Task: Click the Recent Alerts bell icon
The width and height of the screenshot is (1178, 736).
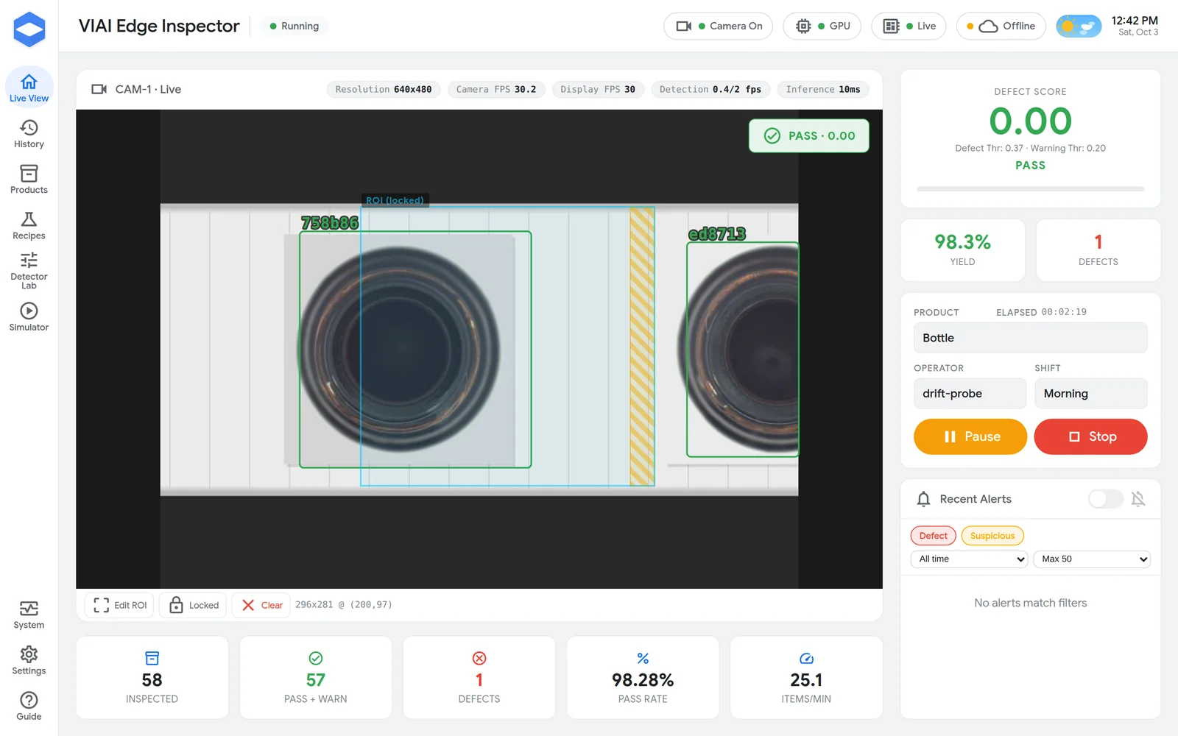Action: click(923, 499)
